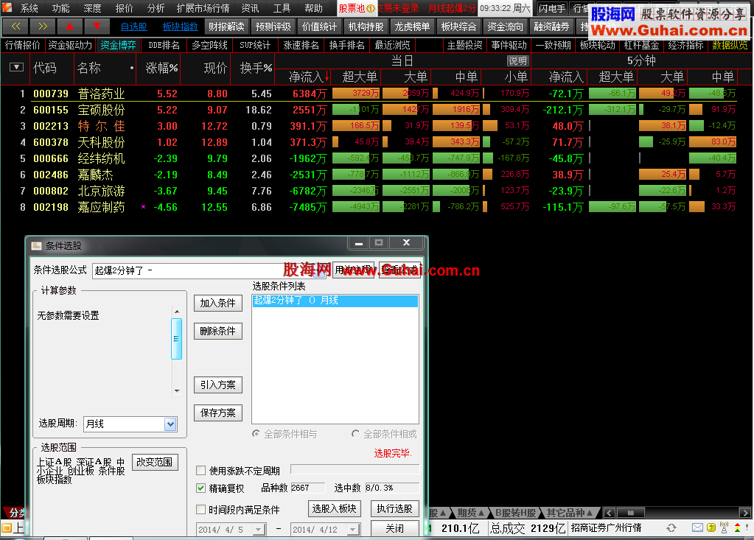This screenshot has height=540, width=754.
Task: Click the 删除条件 button
Action: 218,331
